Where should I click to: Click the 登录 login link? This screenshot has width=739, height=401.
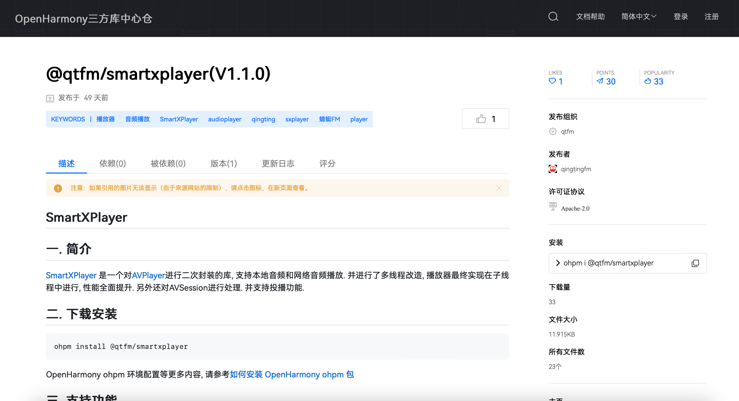tap(680, 17)
